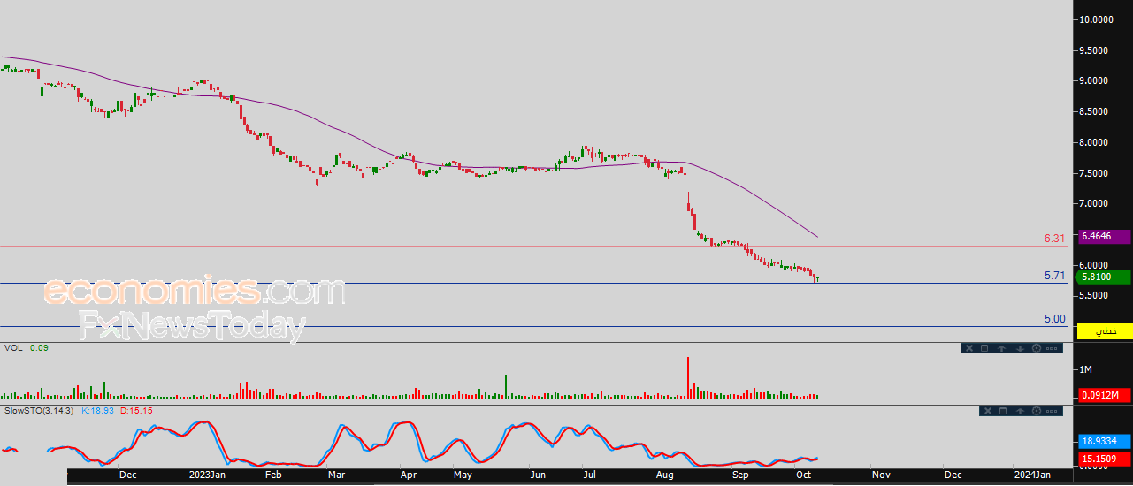This screenshot has height=486, width=1133.
Task: Click the red 15.1509 D-value tag
Action: [x=1103, y=459]
